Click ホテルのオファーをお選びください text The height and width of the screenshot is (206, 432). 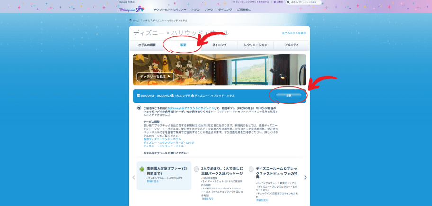pos(166,153)
